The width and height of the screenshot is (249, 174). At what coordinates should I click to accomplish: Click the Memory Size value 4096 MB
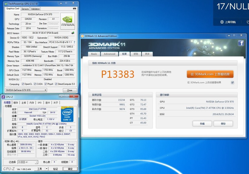pos(30,61)
